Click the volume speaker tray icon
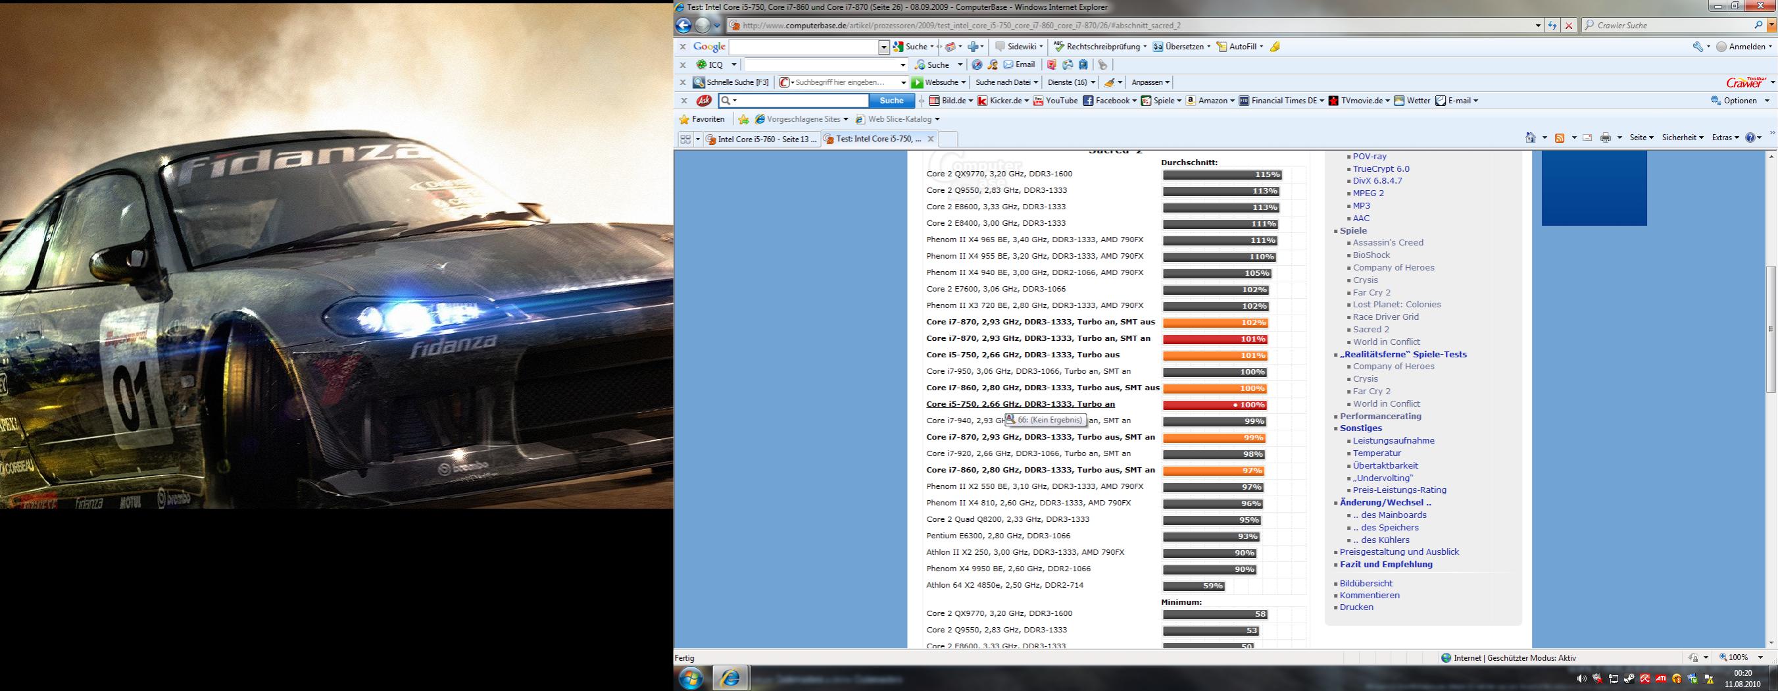 point(1581,678)
